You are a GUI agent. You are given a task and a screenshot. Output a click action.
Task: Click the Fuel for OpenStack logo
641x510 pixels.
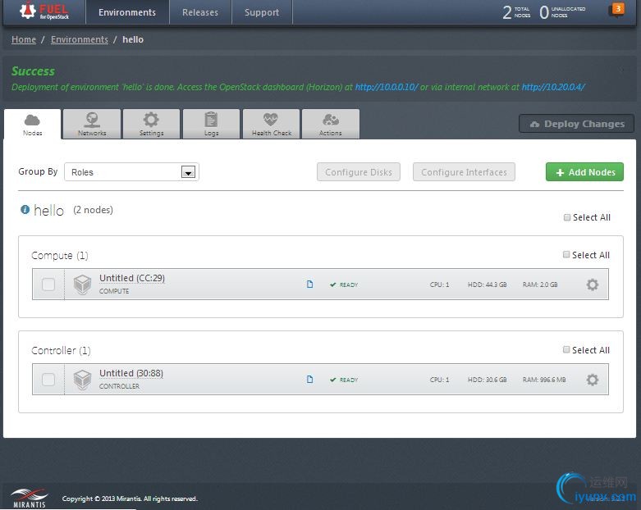point(44,11)
